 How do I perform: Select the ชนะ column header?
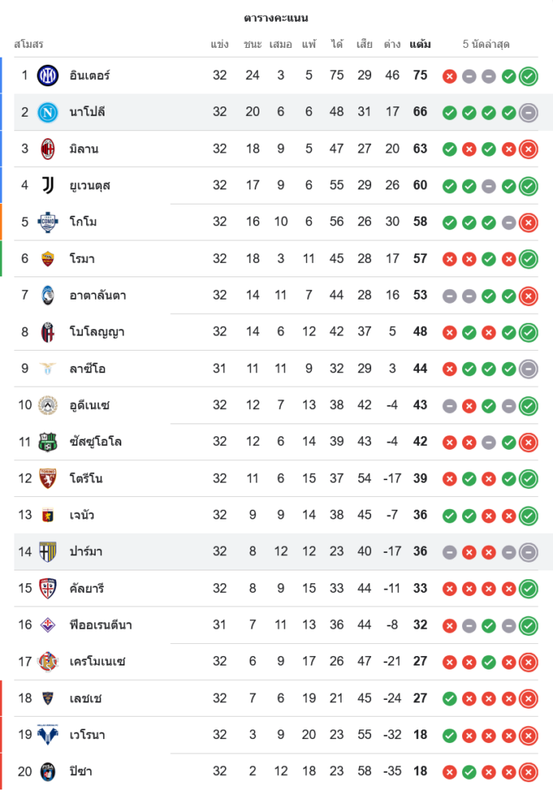252,44
